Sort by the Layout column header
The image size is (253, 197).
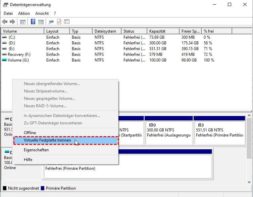coord(57,31)
